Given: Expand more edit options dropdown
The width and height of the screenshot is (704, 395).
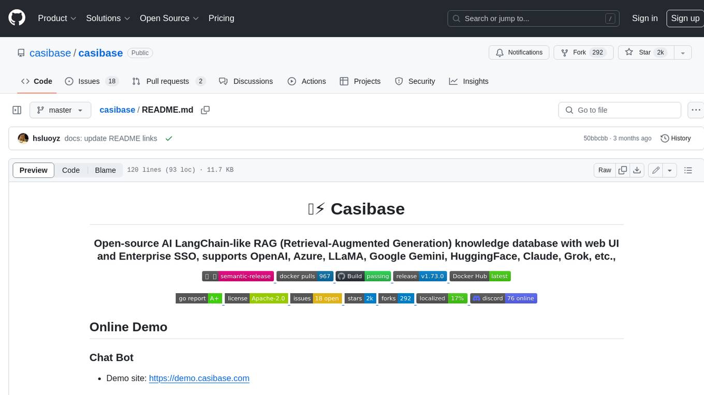Looking at the screenshot, I should point(670,170).
